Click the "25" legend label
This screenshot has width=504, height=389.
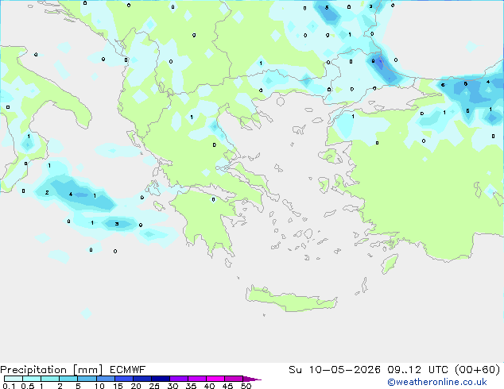[154, 386]
